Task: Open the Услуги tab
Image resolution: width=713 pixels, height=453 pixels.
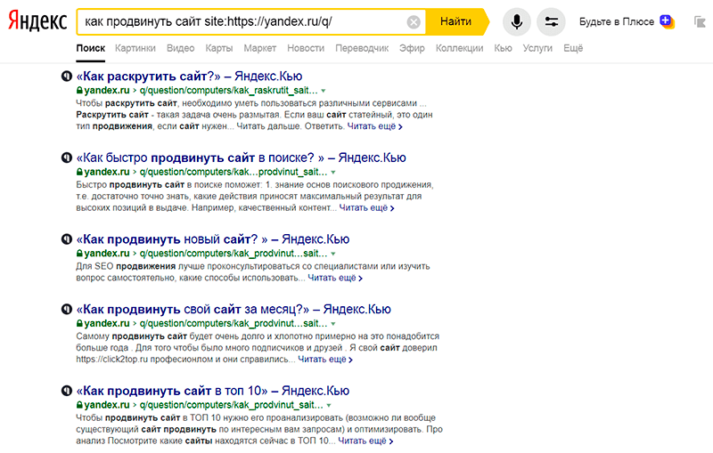Action: [537, 48]
